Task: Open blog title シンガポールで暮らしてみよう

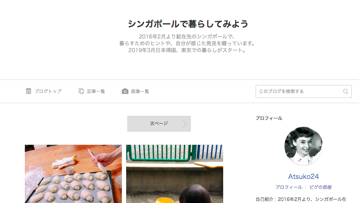Action: point(188,24)
